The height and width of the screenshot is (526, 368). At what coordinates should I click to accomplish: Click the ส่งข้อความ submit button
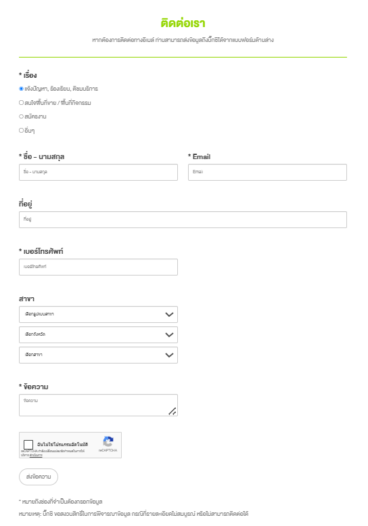click(39, 477)
